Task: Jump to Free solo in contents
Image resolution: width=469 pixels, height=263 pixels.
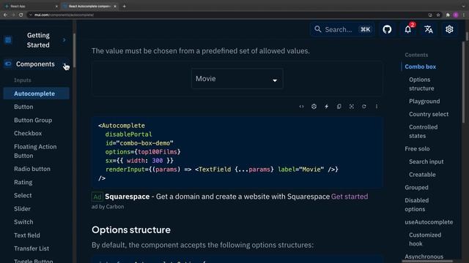Action: coord(417,149)
